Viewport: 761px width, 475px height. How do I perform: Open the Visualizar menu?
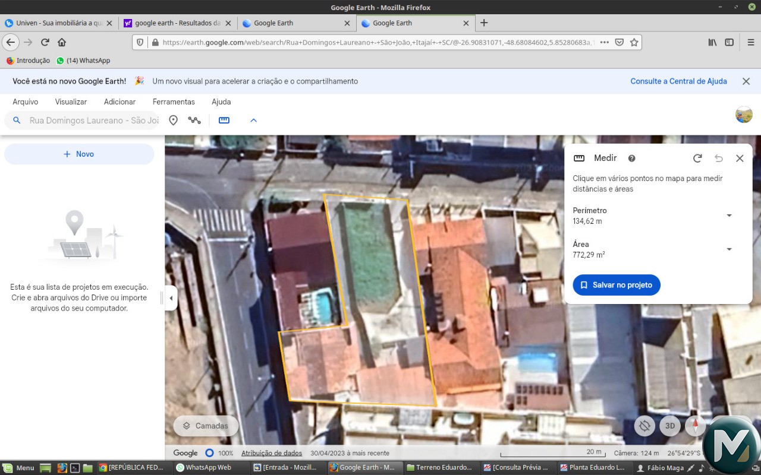point(71,102)
